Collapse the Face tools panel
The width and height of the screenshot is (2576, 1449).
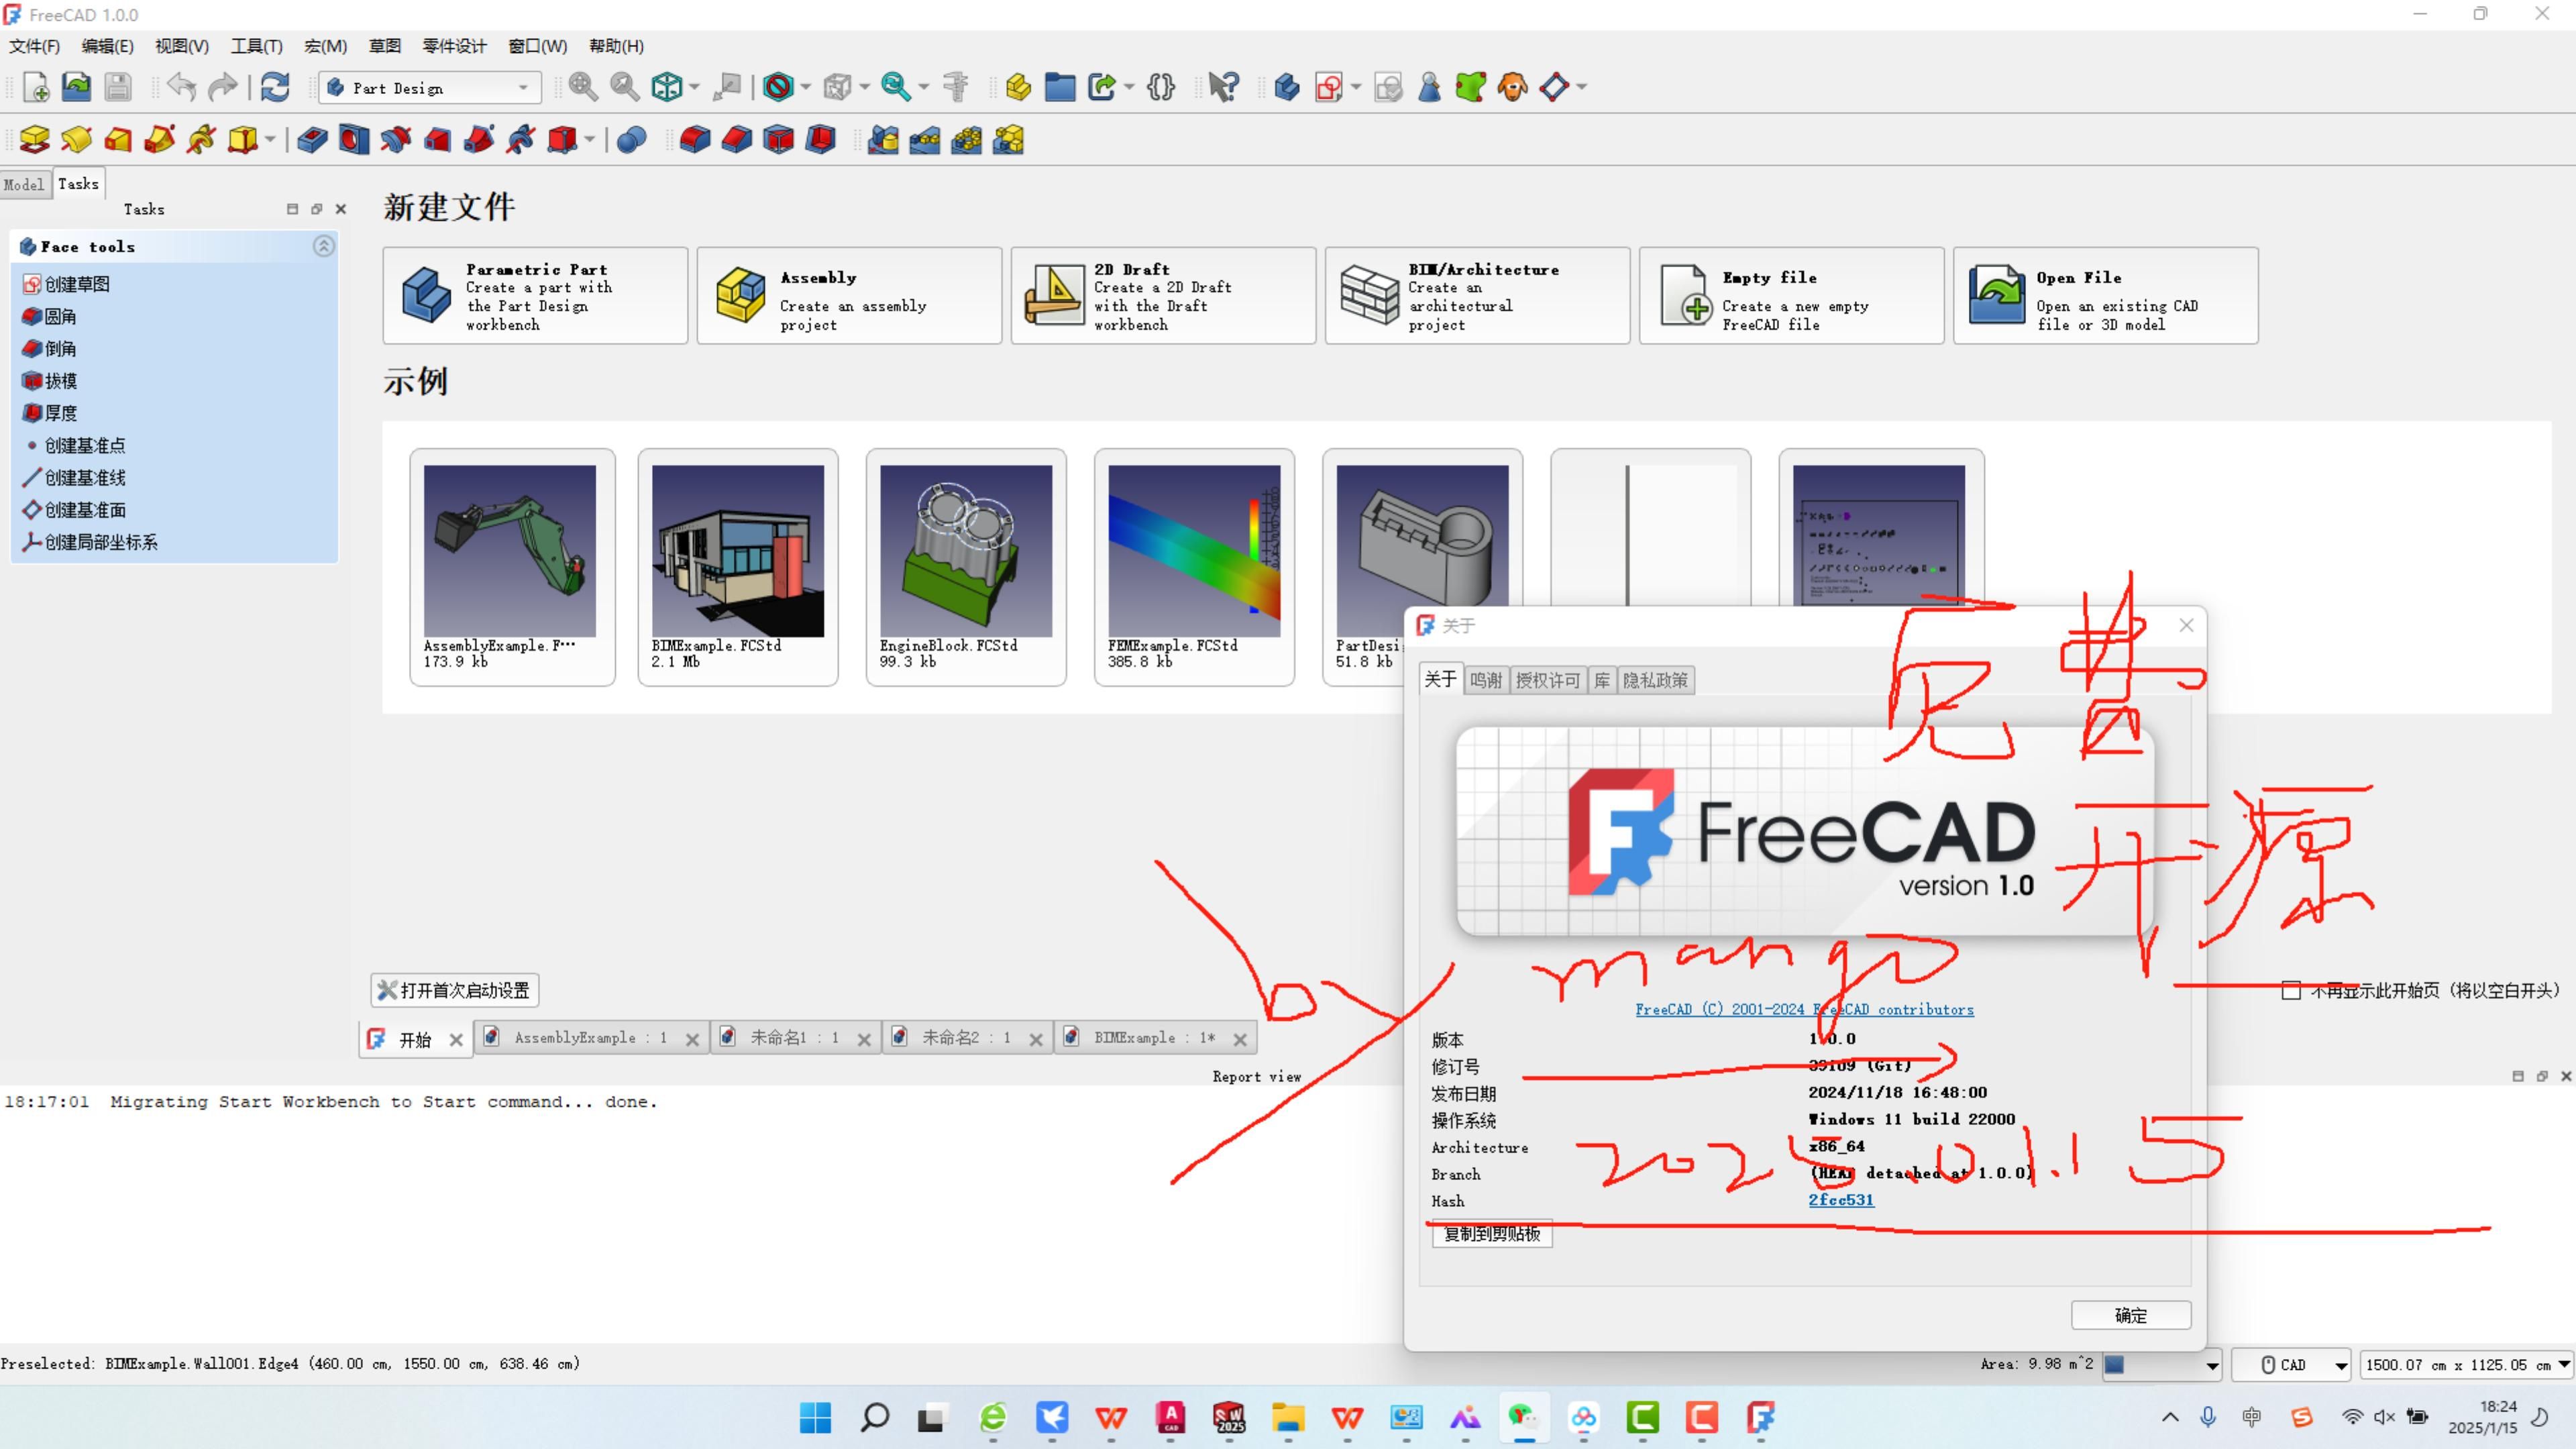pos(323,246)
